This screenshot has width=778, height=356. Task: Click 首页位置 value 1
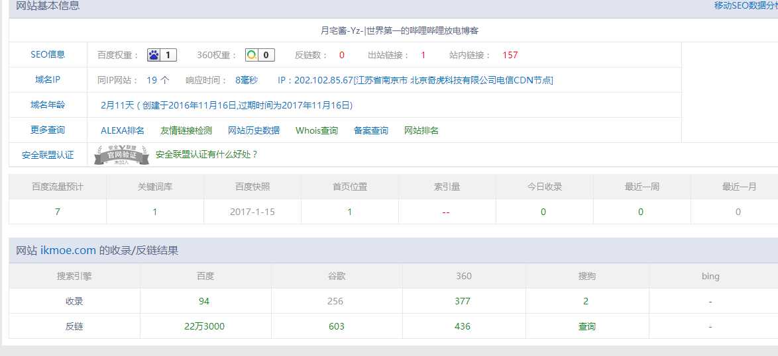[x=350, y=212]
